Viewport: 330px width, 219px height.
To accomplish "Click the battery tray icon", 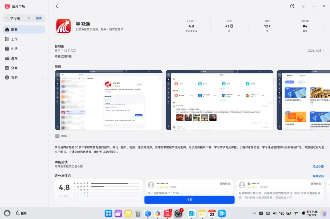I will (289, 213).
